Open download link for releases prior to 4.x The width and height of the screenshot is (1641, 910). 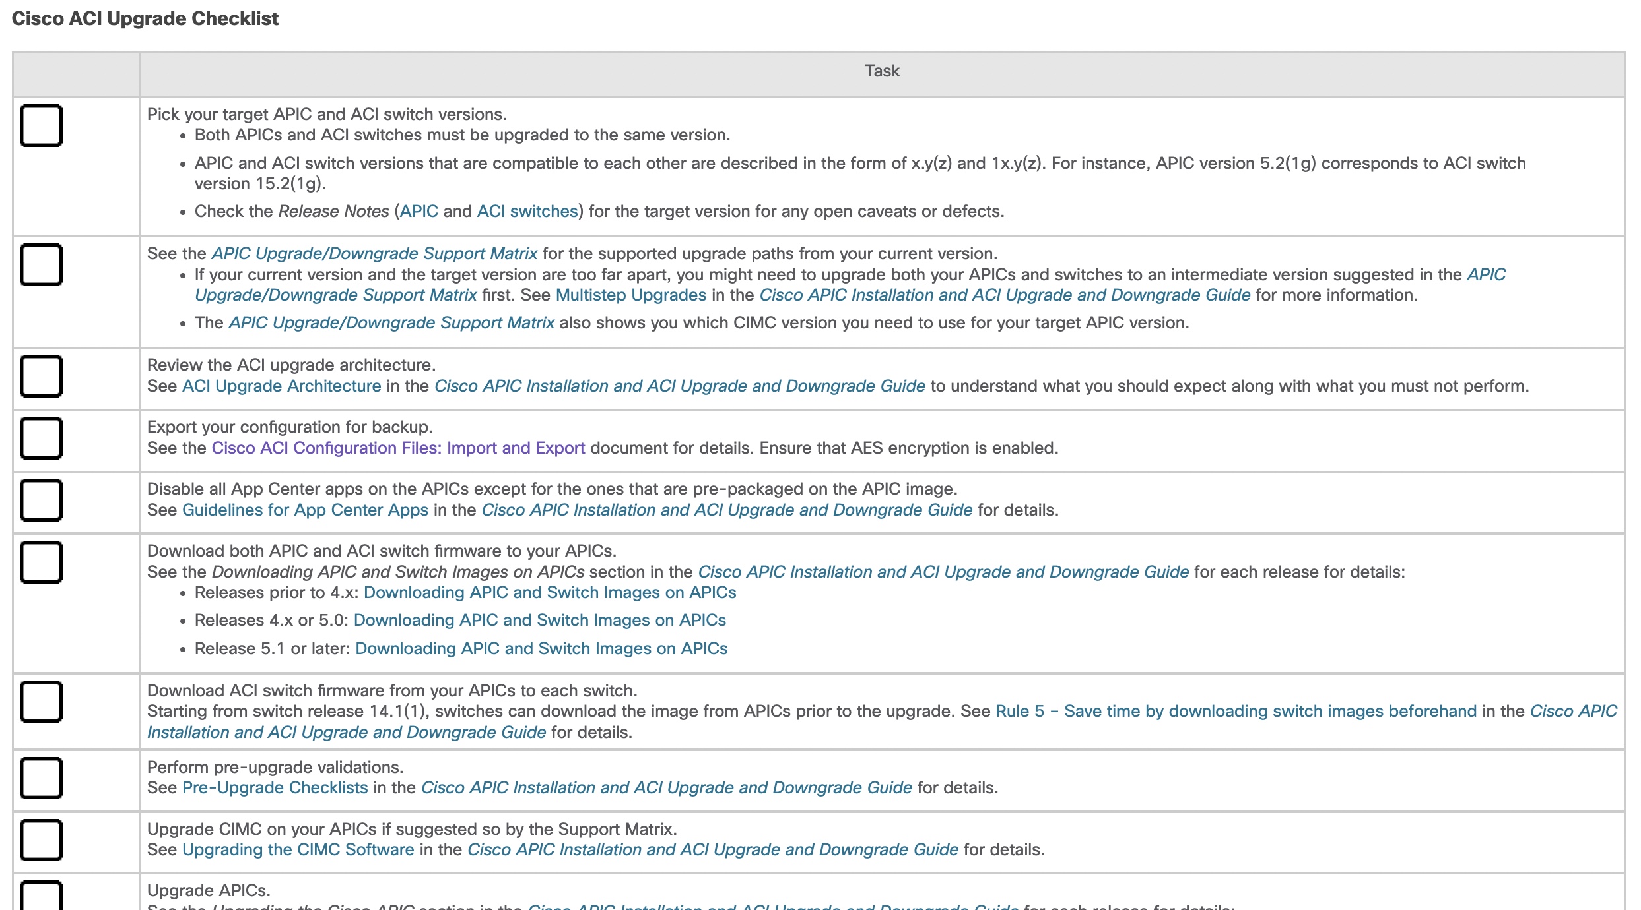(x=549, y=593)
